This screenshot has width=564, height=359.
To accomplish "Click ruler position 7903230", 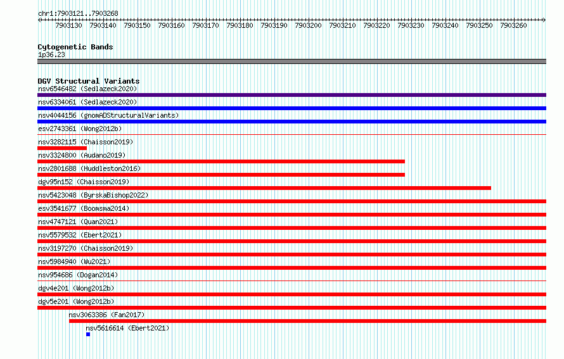I will point(411,25).
